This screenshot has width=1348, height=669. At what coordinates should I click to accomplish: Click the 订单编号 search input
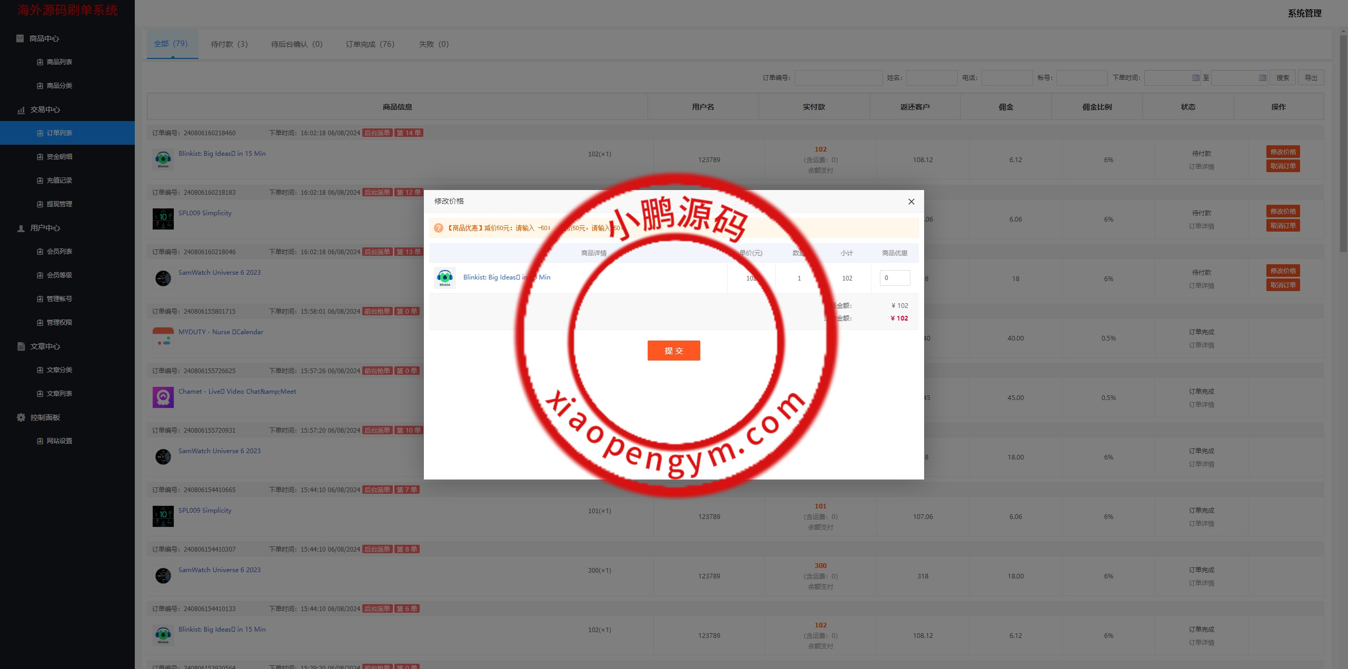pyautogui.click(x=838, y=78)
